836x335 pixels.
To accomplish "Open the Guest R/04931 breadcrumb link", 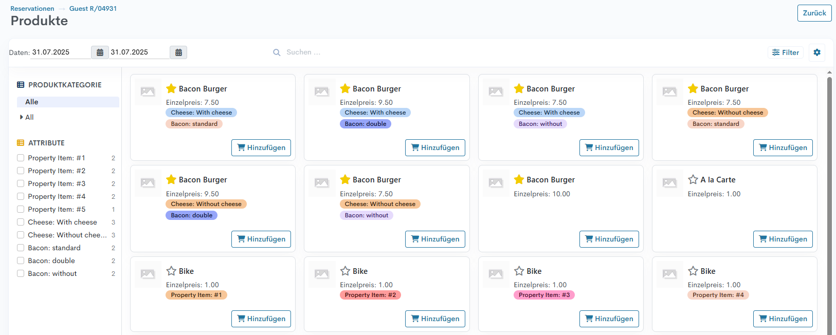I will (x=93, y=9).
